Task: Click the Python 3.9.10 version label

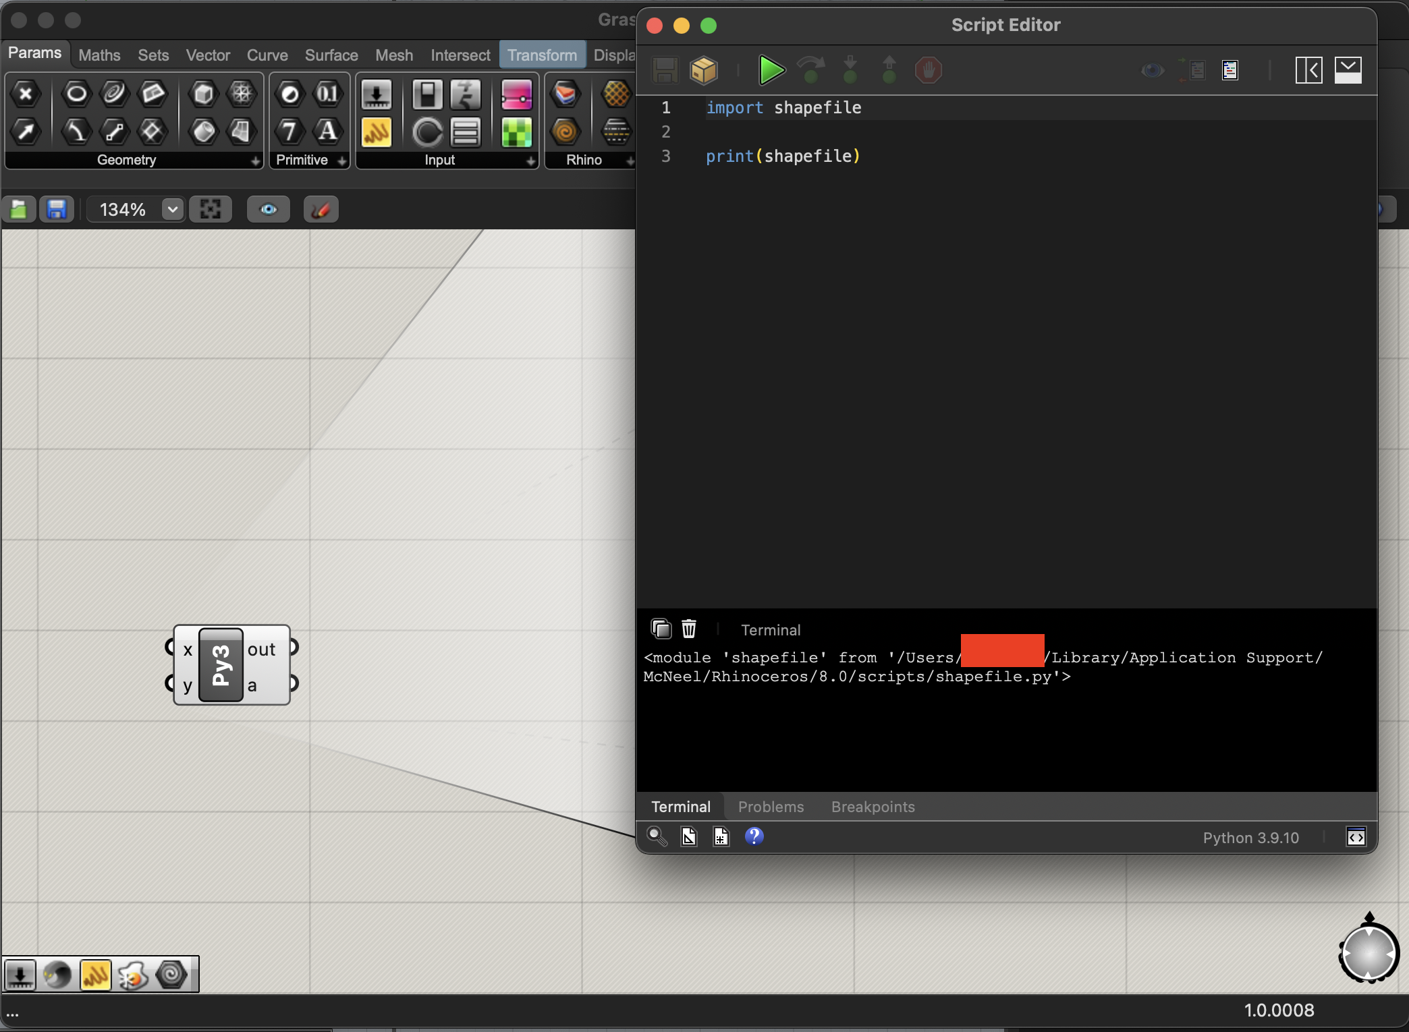Action: [1250, 837]
